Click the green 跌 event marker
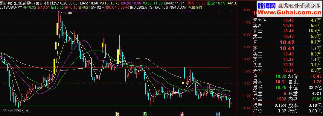 tap(145, 114)
